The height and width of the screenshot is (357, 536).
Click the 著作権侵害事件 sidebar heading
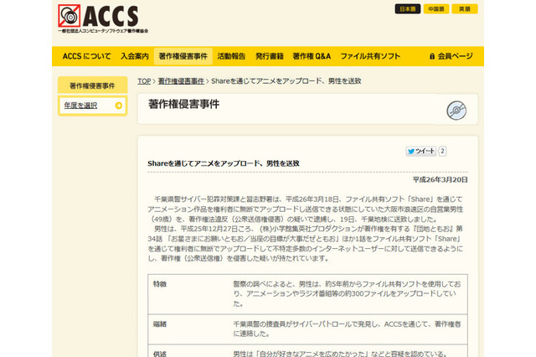[x=92, y=85]
